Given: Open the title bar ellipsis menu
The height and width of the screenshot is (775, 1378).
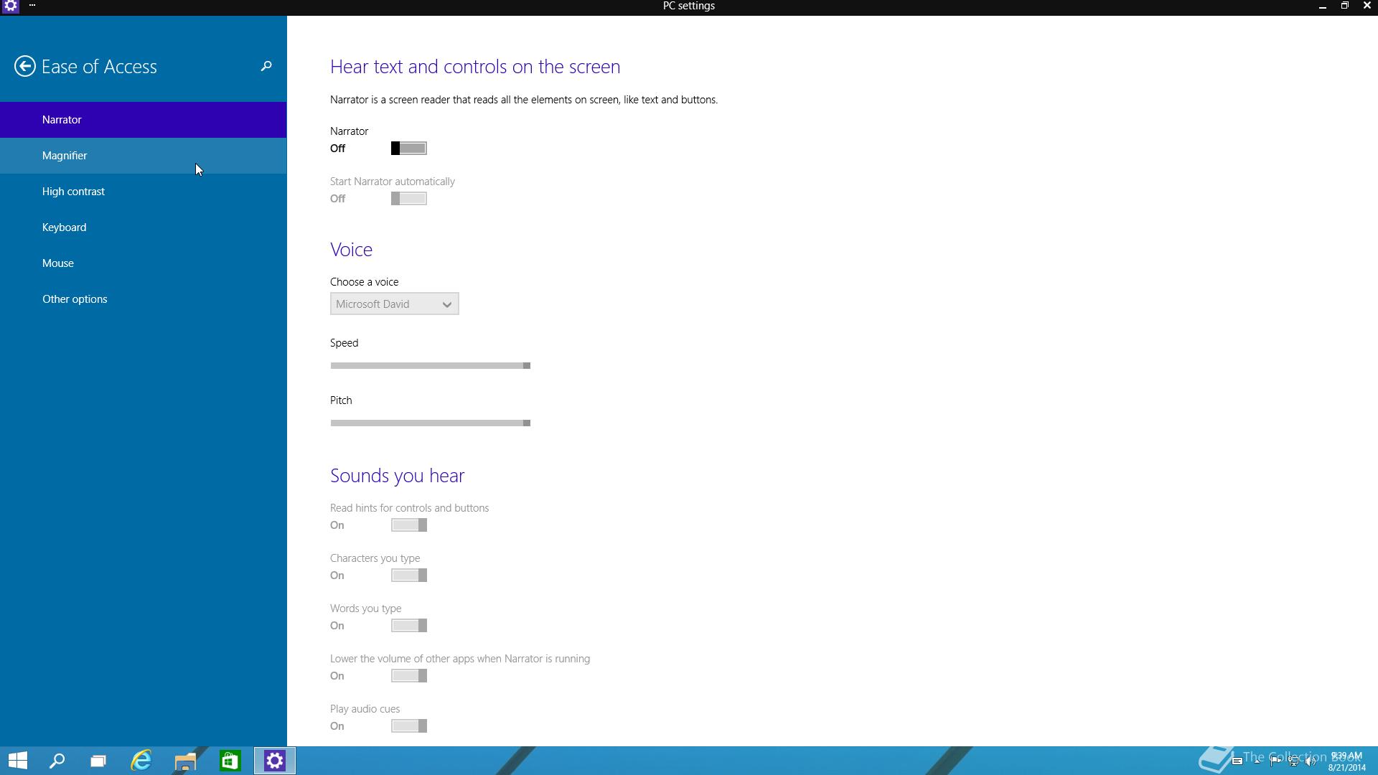Looking at the screenshot, I should 32,6.
